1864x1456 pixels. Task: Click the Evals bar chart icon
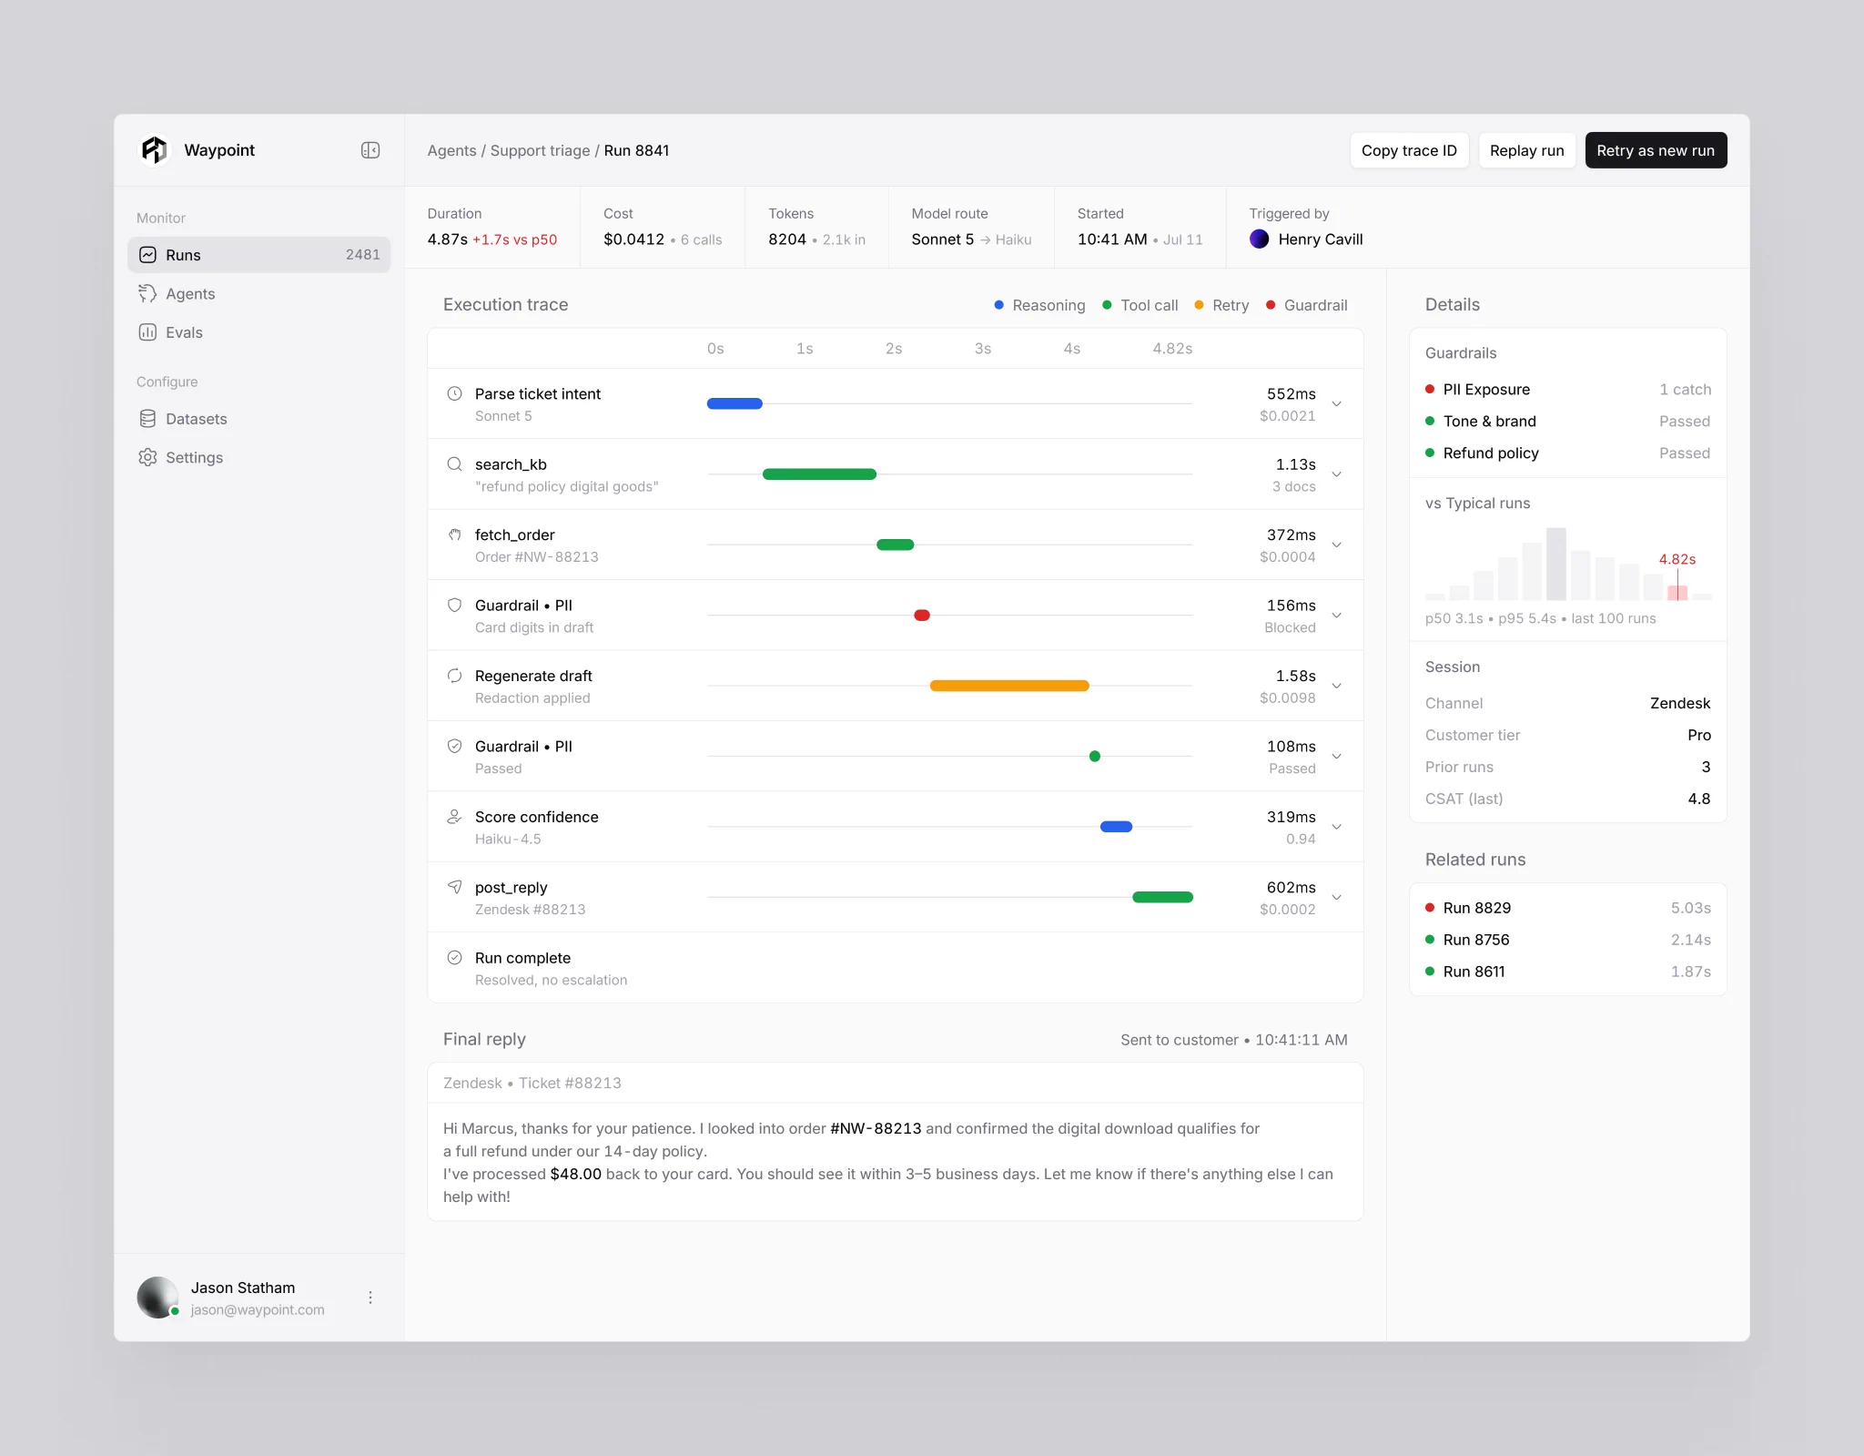point(147,332)
